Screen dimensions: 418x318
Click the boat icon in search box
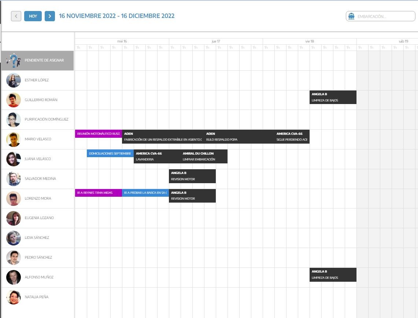click(x=351, y=16)
